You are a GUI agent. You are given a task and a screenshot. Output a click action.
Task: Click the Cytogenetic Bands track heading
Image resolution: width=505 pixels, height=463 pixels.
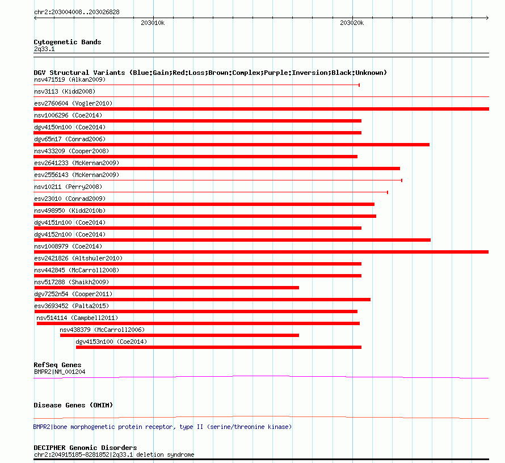68,42
